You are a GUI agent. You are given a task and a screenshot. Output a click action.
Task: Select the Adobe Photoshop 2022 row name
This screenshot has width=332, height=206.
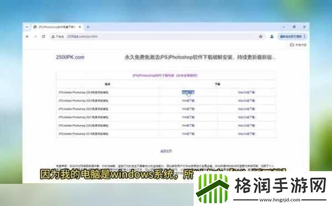point(84,109)
